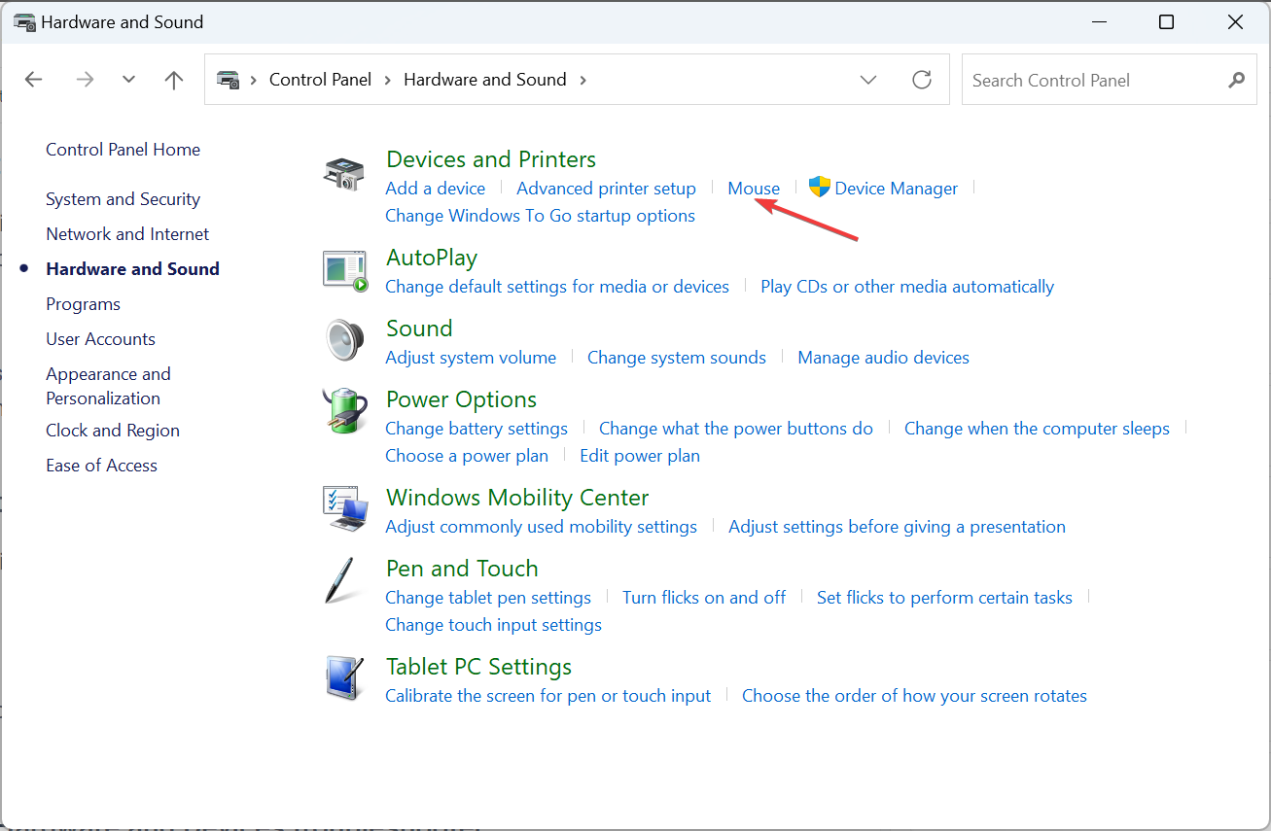Viewport: 1271px width, 831px height.
Task: Expand the address bar dropdown arrow
Action: click(868, 80)
